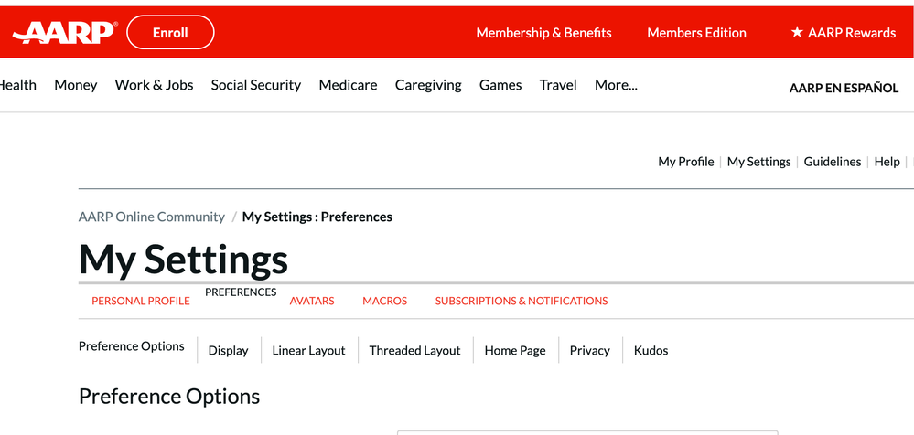Click the Guidelines link
914x435 pixels.
(832, 162)
